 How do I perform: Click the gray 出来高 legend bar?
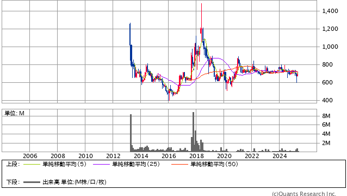point(32,182)
